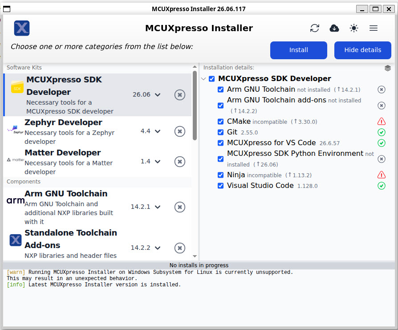
Task: Click the Ninja incompatible warning icon
Action: 381,175
